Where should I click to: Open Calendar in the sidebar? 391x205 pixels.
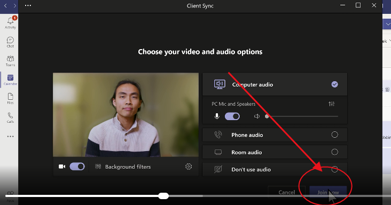pos(10,80)
